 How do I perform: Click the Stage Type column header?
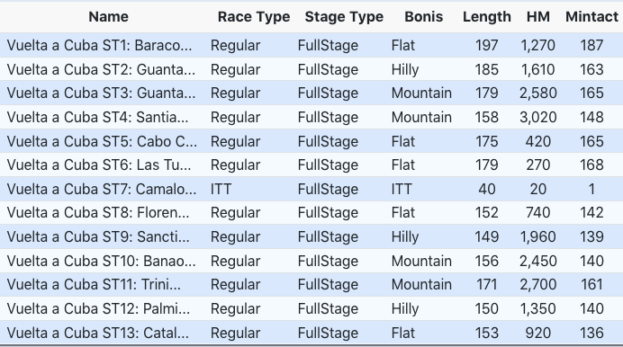344,17
